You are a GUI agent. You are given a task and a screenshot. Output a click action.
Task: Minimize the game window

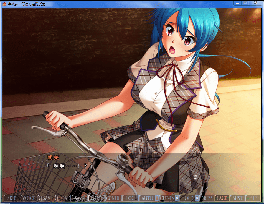pyautogui.click(x=237, y=3)
